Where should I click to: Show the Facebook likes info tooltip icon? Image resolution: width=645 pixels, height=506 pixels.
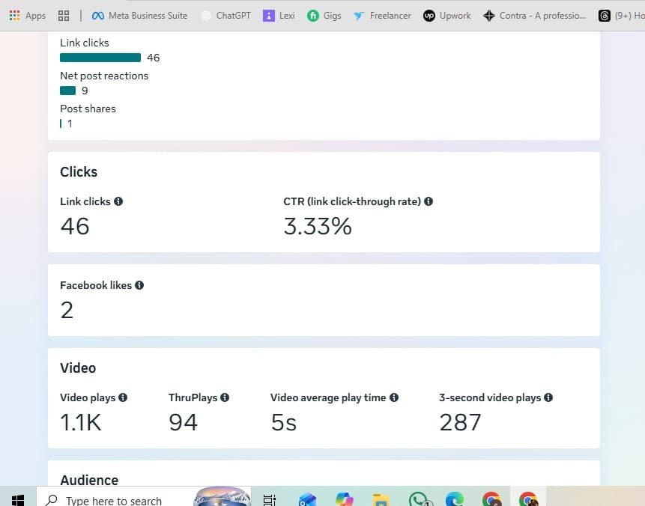(x=139, y=285)
